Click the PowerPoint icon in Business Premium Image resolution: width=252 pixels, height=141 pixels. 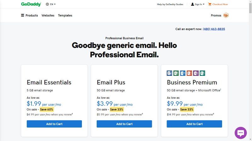click(x=189, y=73)
